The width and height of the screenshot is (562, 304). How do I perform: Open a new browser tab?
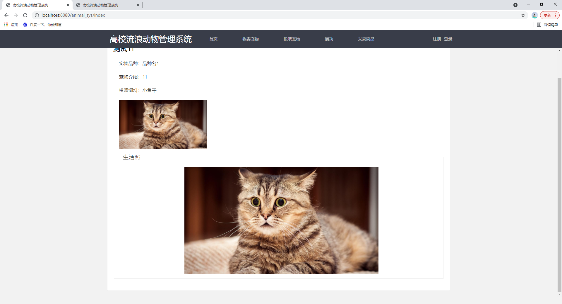(x=149, y=5)
